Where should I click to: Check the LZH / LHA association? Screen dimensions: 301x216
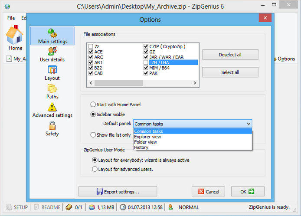(x=146, y=62)
